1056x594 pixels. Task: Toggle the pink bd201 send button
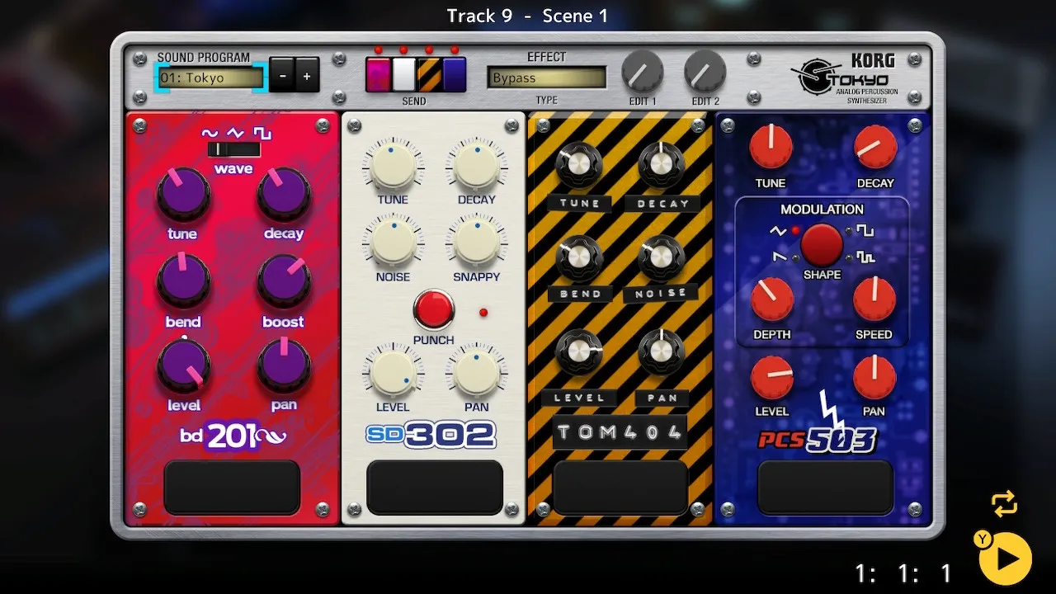[379, 74]
